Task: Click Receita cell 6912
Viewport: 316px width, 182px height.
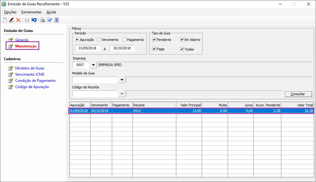Action: pyautogui.click(x=154, y=111)
